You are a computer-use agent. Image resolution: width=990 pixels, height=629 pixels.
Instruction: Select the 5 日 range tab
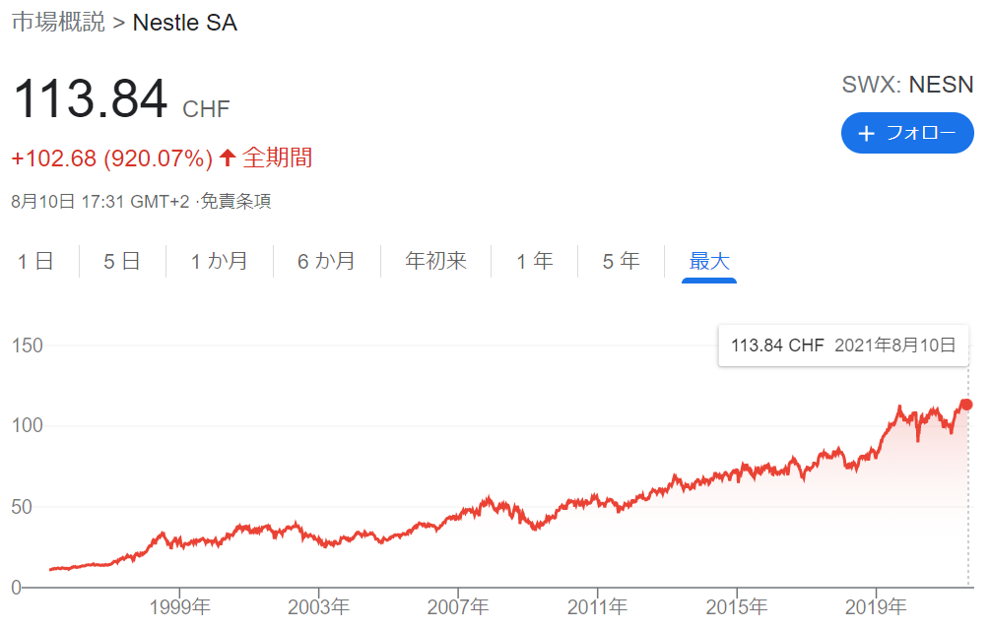pos(122,261)
